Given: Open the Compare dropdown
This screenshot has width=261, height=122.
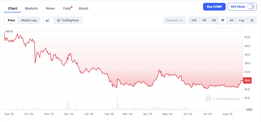Looking at the screenshot, I should pyautogui.click(x=175, y=20).
